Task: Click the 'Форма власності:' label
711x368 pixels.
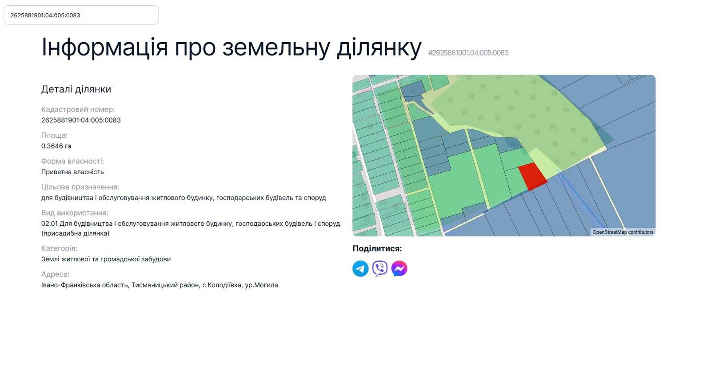Action: [72, 161]
